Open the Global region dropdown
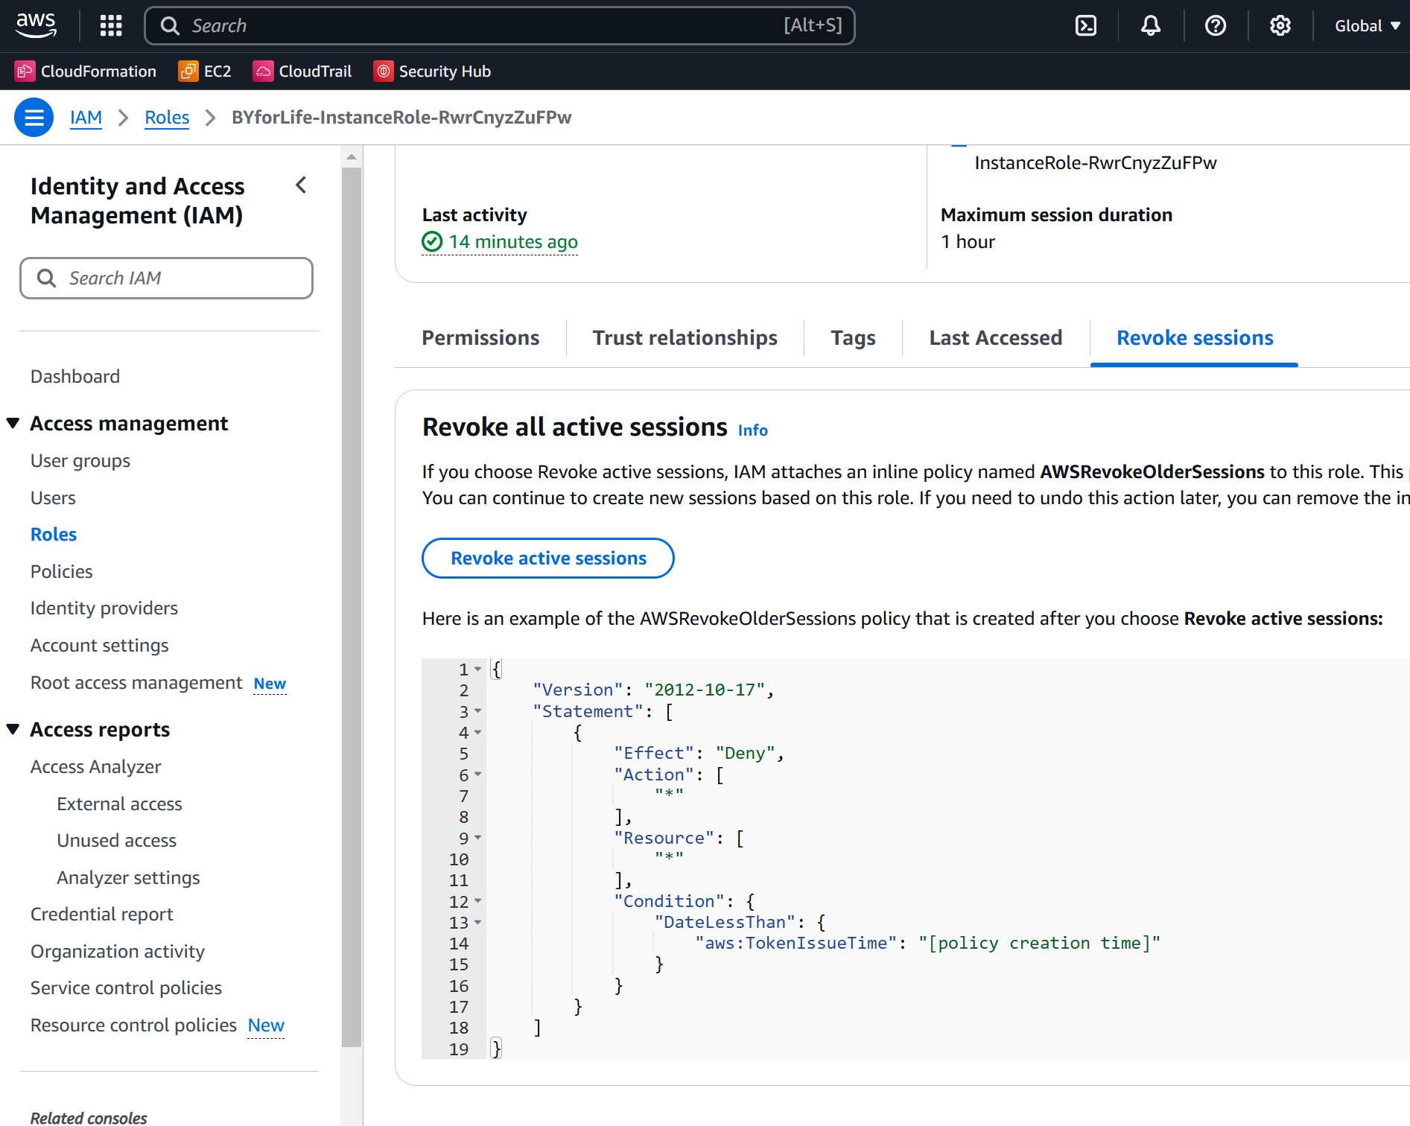Image resolution: width=1410 pixels, height=1126 pixels. [x=1368, y=26]
